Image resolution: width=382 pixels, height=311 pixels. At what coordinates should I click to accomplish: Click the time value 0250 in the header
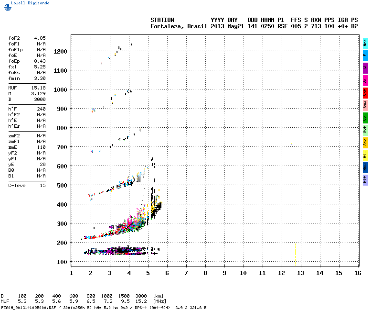pos(267,26)
